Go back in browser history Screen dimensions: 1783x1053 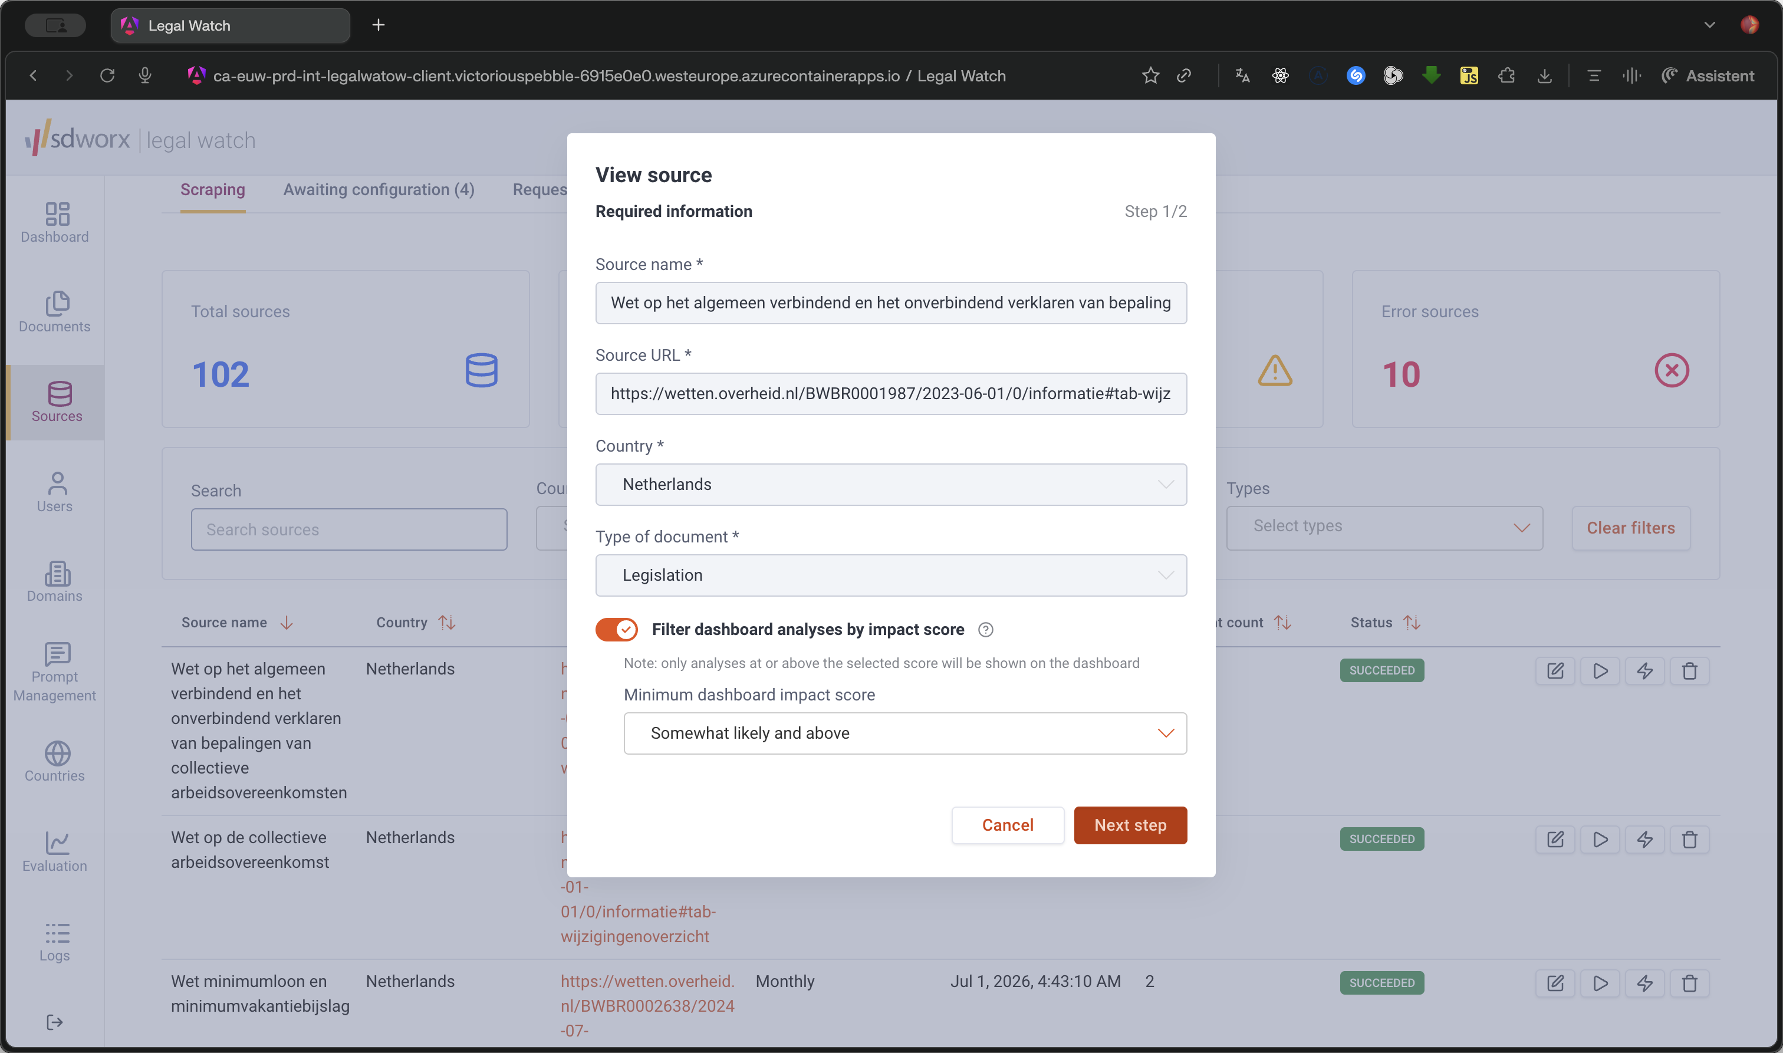pos(32,75)
